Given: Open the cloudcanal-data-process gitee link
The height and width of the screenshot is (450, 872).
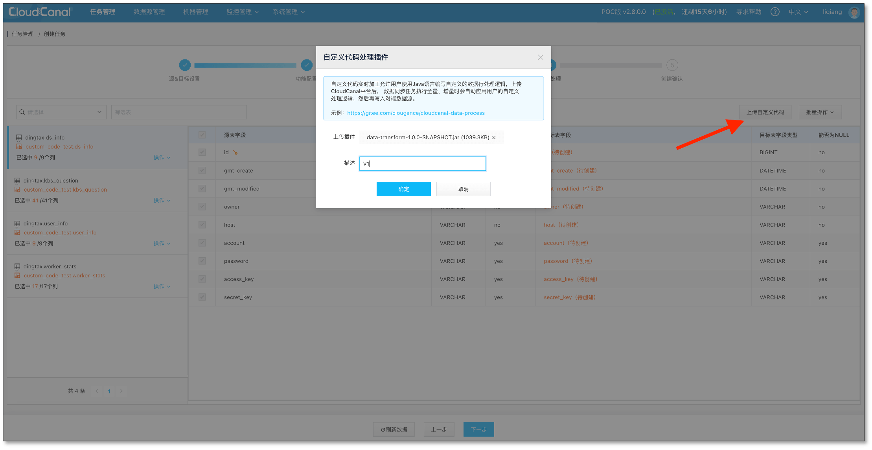Looking at the screenshot, I should pyautogui.click(x=416, y=113).
